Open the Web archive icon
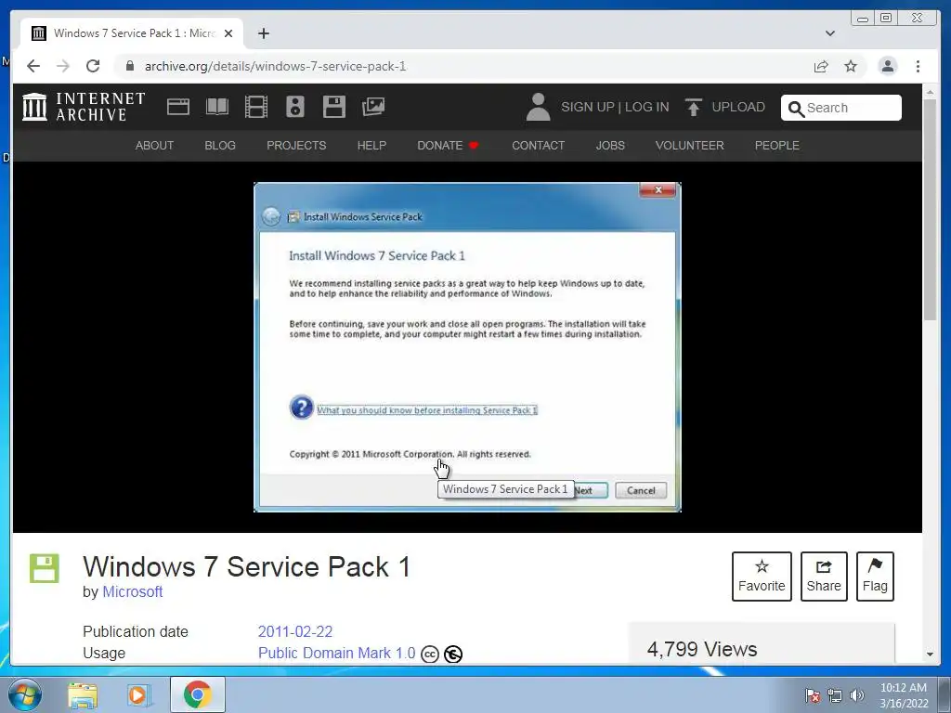This screenshot has height=713, width=951. tap(178, 107)
